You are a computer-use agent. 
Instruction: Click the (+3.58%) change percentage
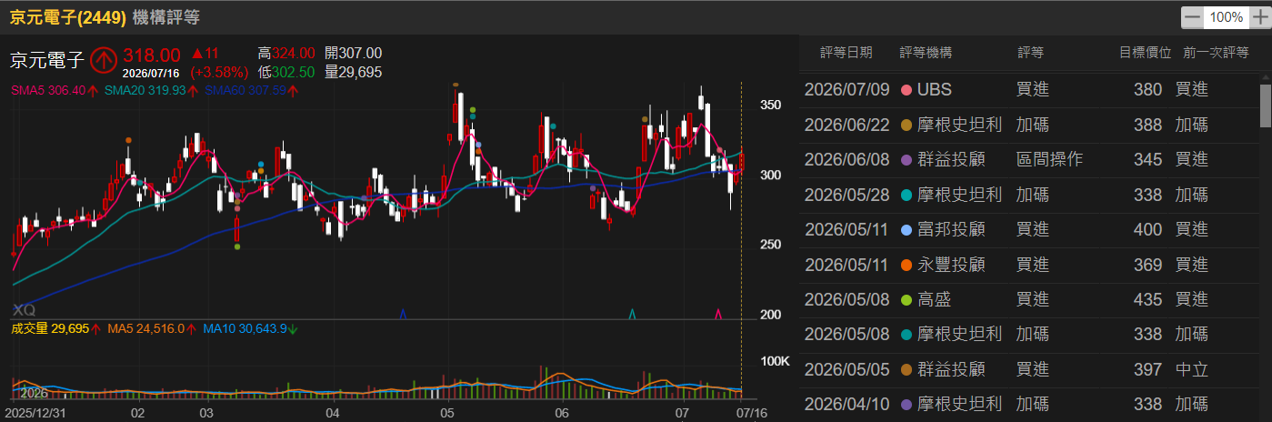click(218, 72)
